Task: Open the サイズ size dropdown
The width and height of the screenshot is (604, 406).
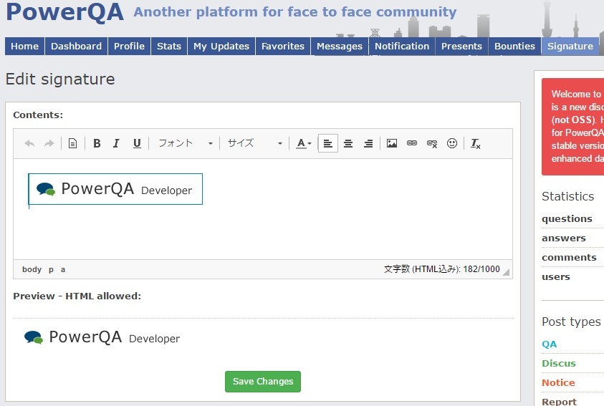Action: point(254,143)
